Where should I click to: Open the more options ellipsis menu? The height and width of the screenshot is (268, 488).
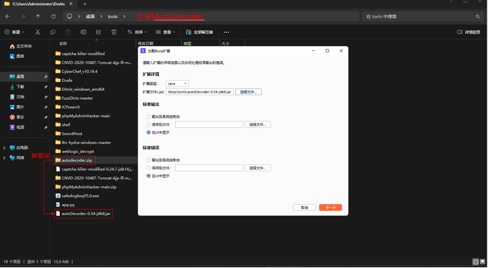[x=226, y=32]
